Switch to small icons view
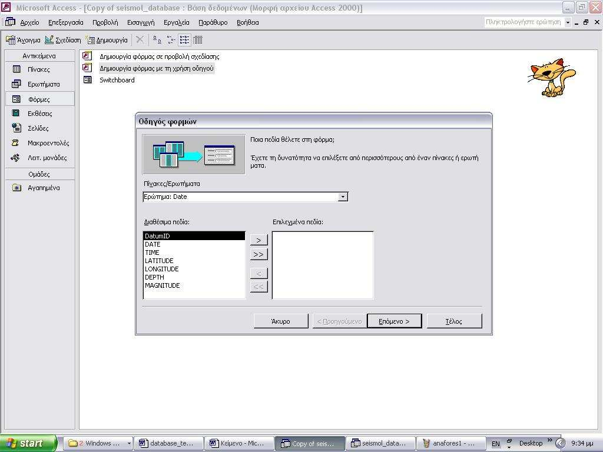 171,39
